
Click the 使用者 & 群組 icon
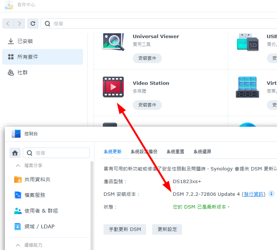coord(18,211)
